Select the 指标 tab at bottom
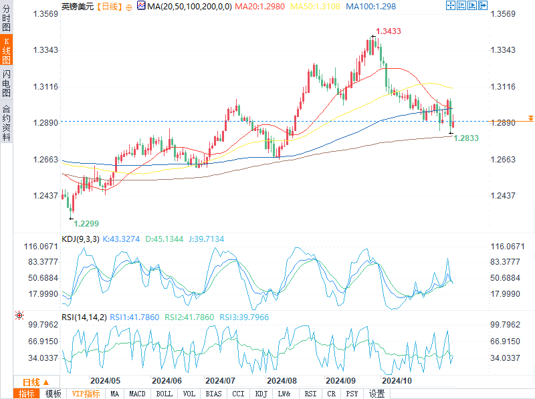The height and width of the screenshot is (399, 535). 27,394
